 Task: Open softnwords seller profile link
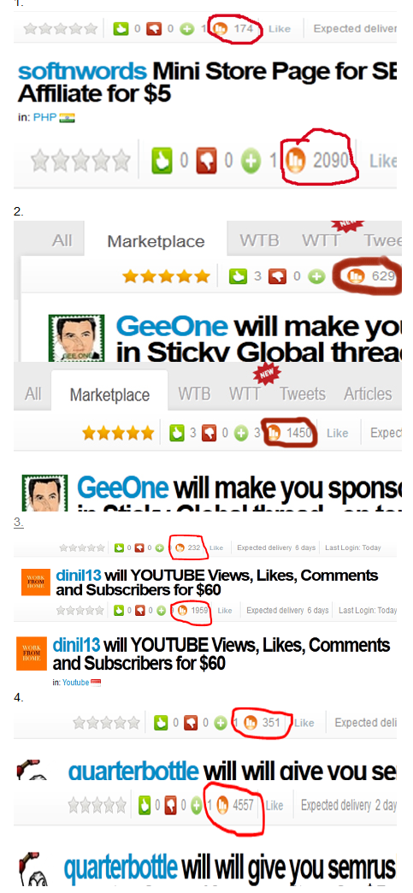click(82, 71)
